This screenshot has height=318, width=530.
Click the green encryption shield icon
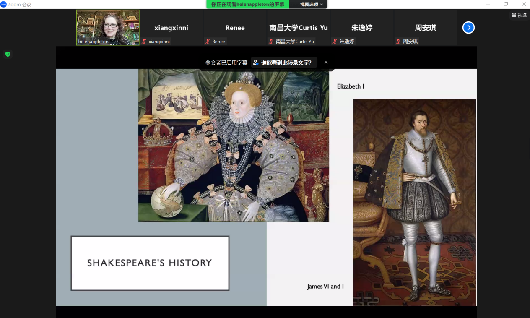click(x=8, y=54)
